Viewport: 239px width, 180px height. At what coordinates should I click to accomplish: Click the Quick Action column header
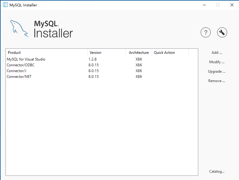pos(170,53)
